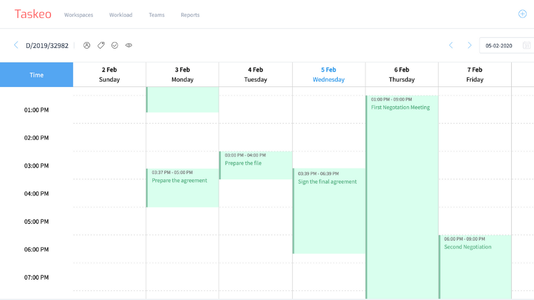Viewport: 534px width, 300px height.
Task: Click the plus add button
Action: [522, 14]
